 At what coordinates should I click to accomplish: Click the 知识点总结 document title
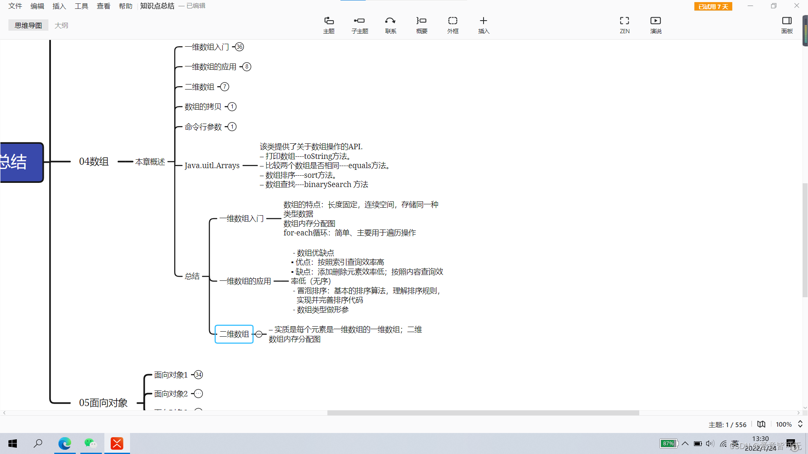coord(157,6)
